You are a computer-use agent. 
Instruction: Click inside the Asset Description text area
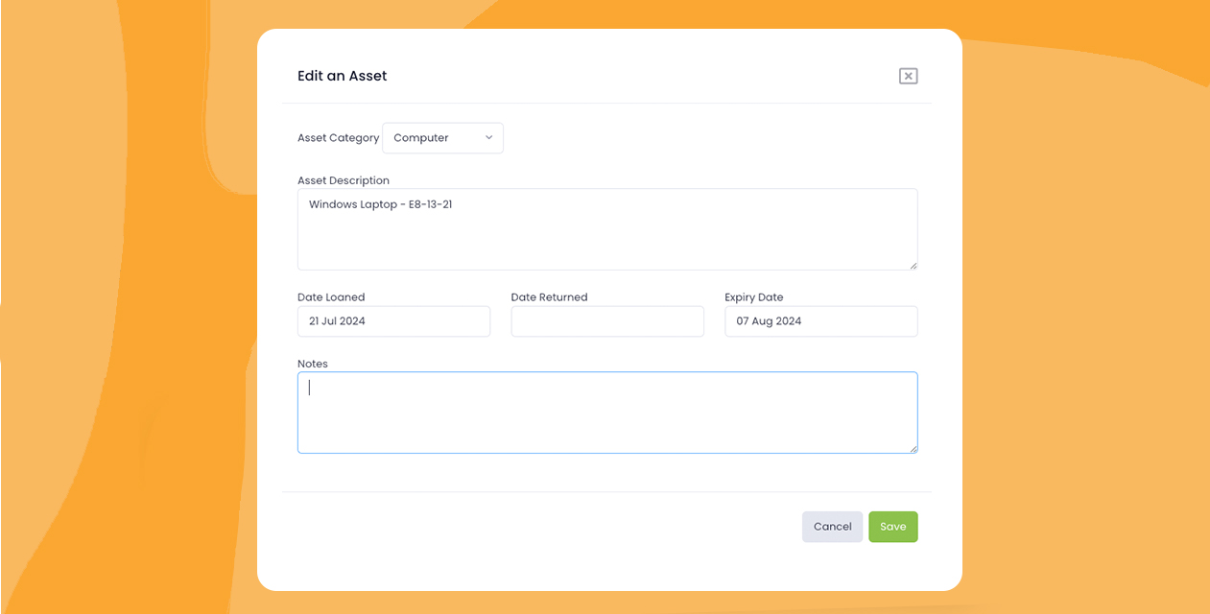[x=607, y=228]
